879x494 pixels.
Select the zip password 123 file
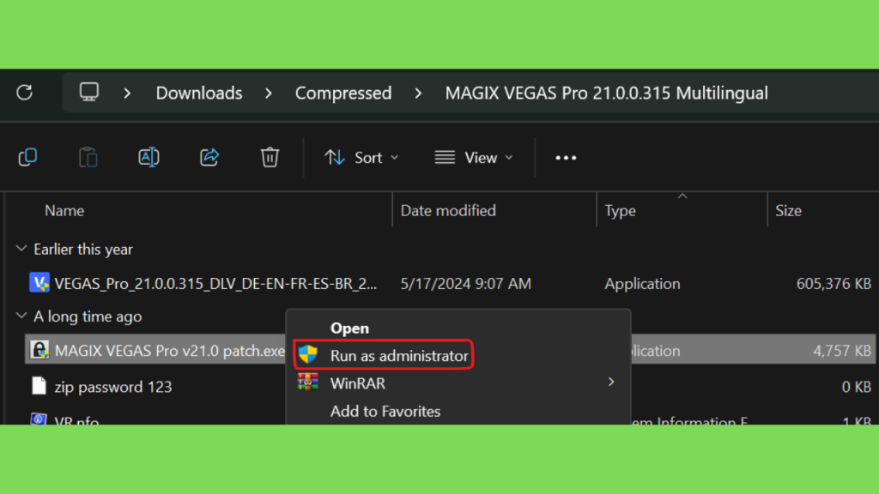click(112, 387)
